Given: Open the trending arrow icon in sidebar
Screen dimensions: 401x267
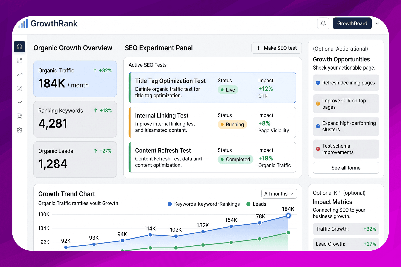Looking at the screenshot, I should coord(19,75).
